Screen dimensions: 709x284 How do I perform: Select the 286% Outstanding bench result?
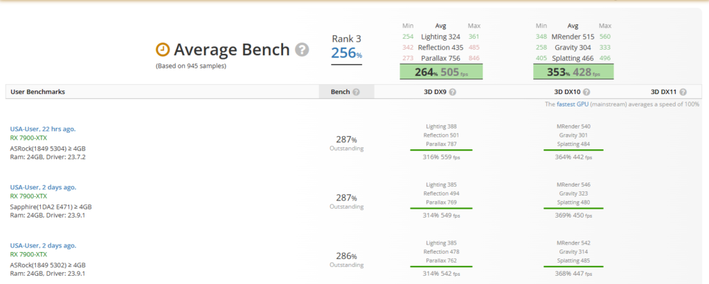346,260
